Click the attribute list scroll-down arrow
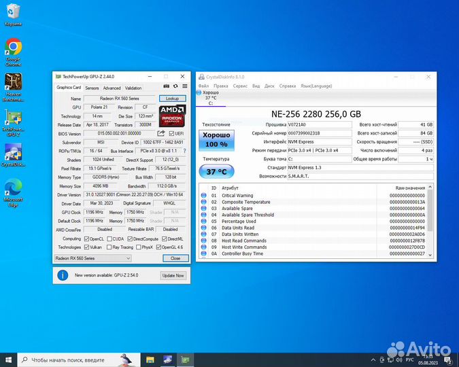The height and width of the screenshot is (367, 459). [430, 255]
